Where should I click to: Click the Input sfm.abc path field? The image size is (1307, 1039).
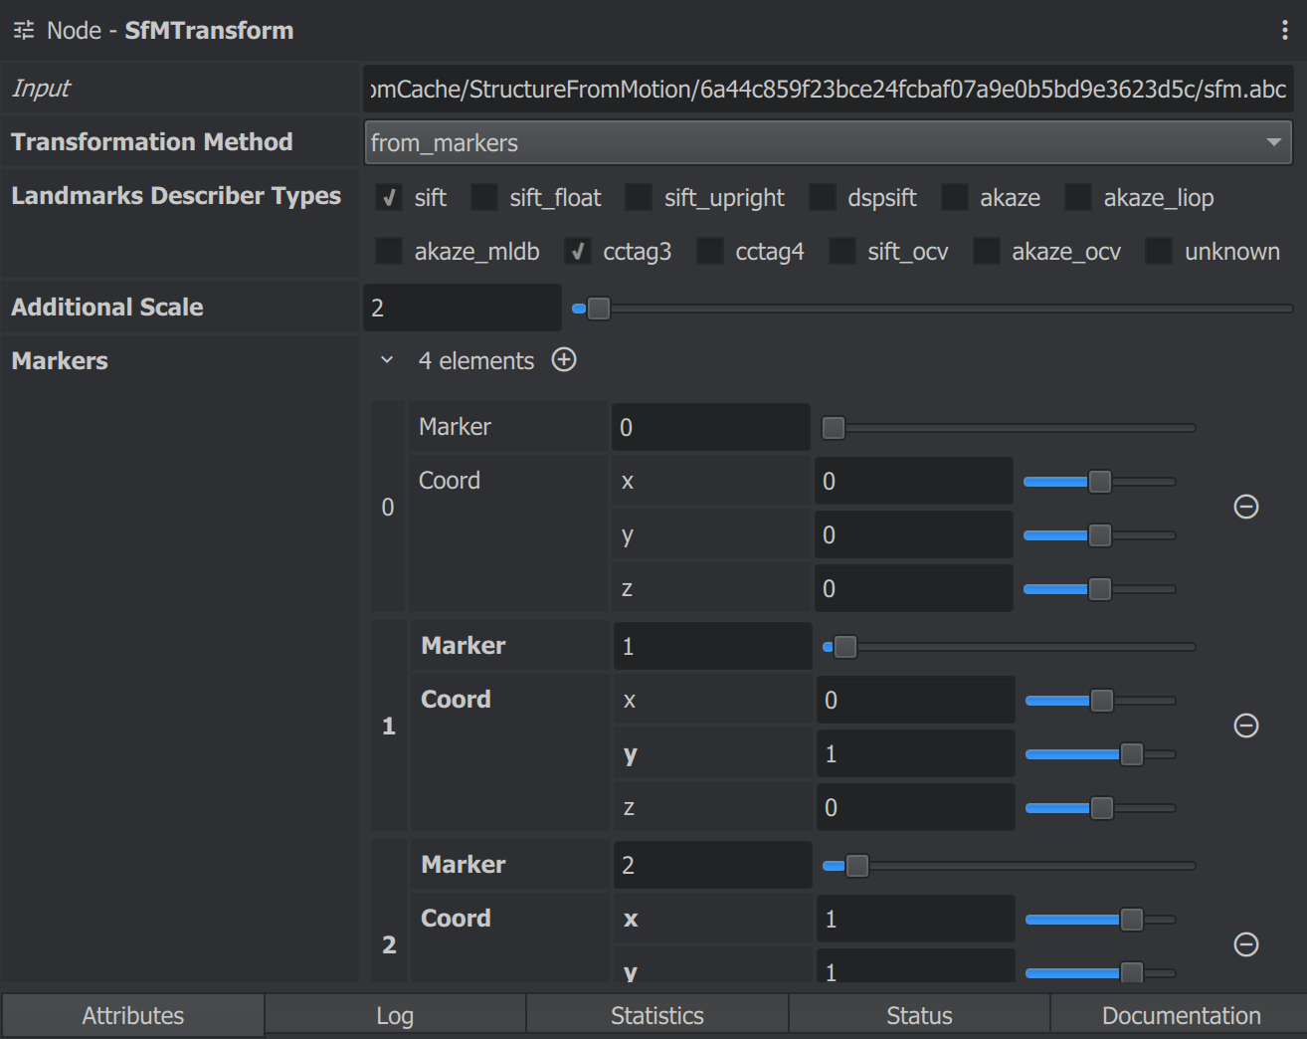click(x=826, y=89)
